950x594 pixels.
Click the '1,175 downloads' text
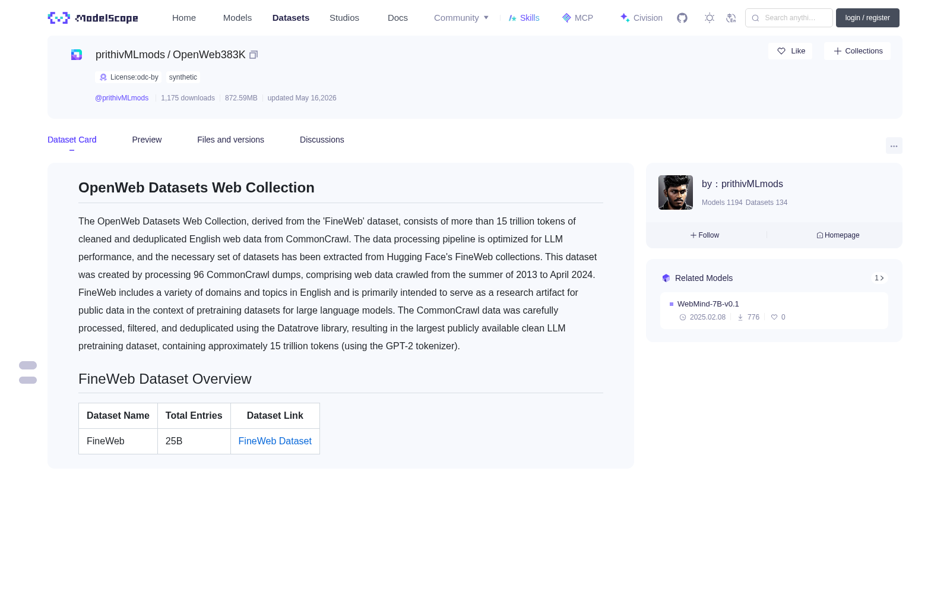point(188,98)
